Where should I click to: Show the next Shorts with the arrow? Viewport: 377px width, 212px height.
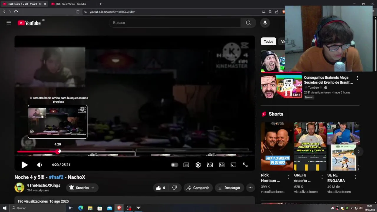coord(358,152)
